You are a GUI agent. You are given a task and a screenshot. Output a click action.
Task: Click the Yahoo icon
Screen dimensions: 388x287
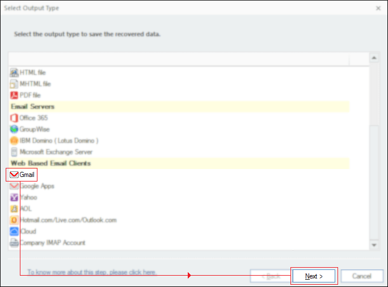14,197
